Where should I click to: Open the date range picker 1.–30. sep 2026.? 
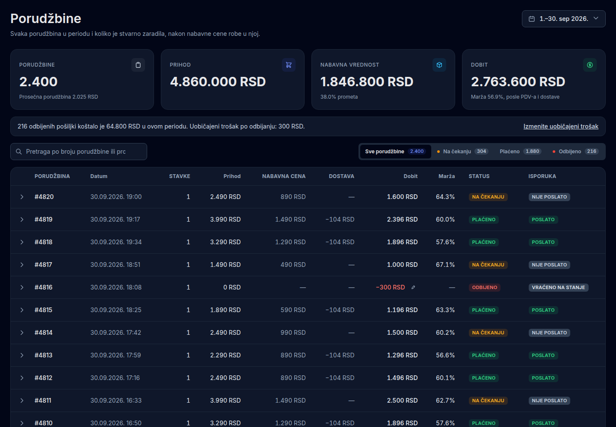point(563,19)
